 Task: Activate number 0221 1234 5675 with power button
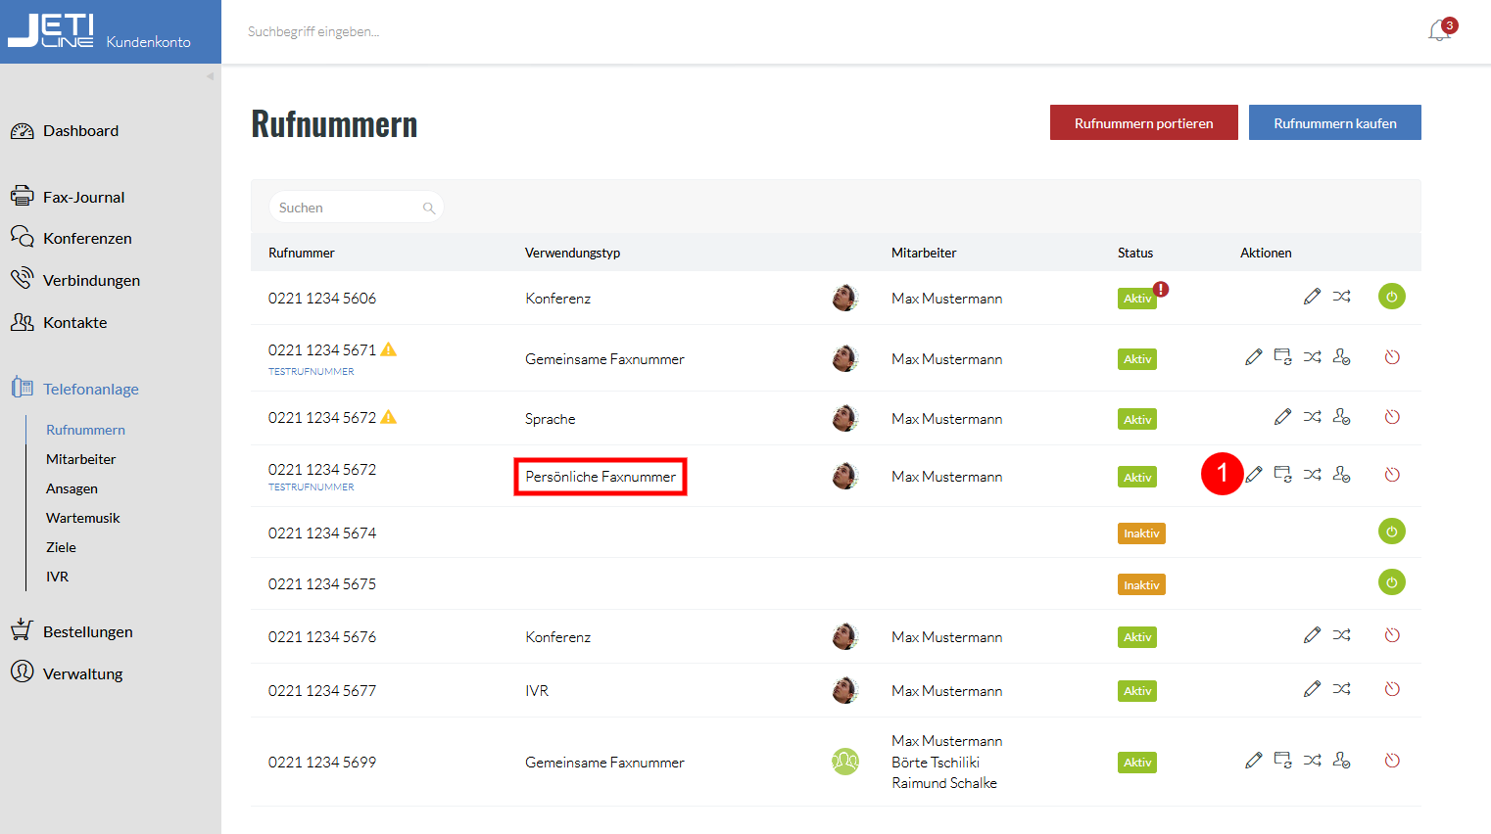pos(1391,582)
